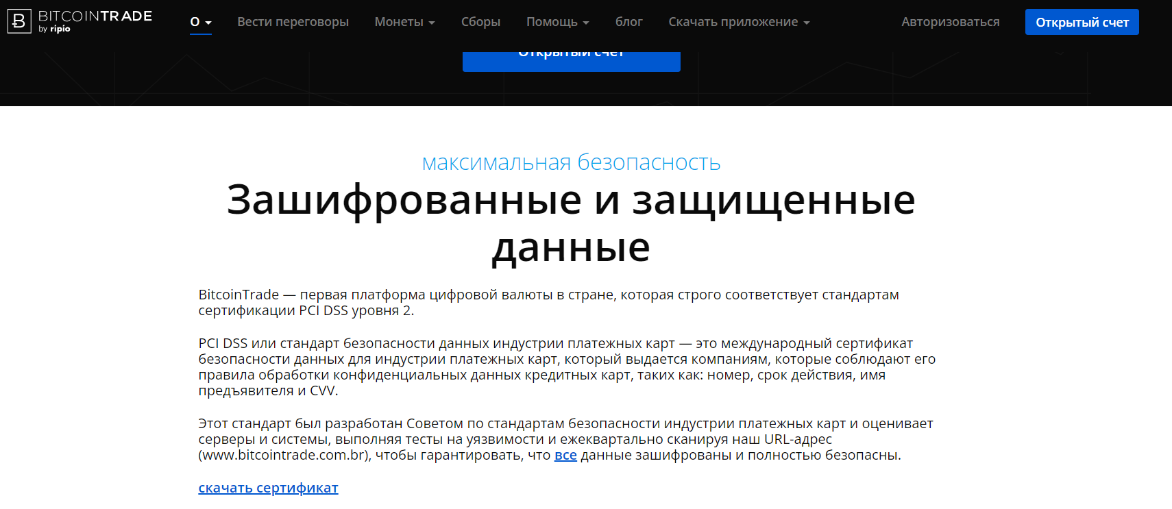Viewport: 1172px width, 509px height.
Task: Open the 'блог' link
Action: pyautogui.click(x=628, y=22)
